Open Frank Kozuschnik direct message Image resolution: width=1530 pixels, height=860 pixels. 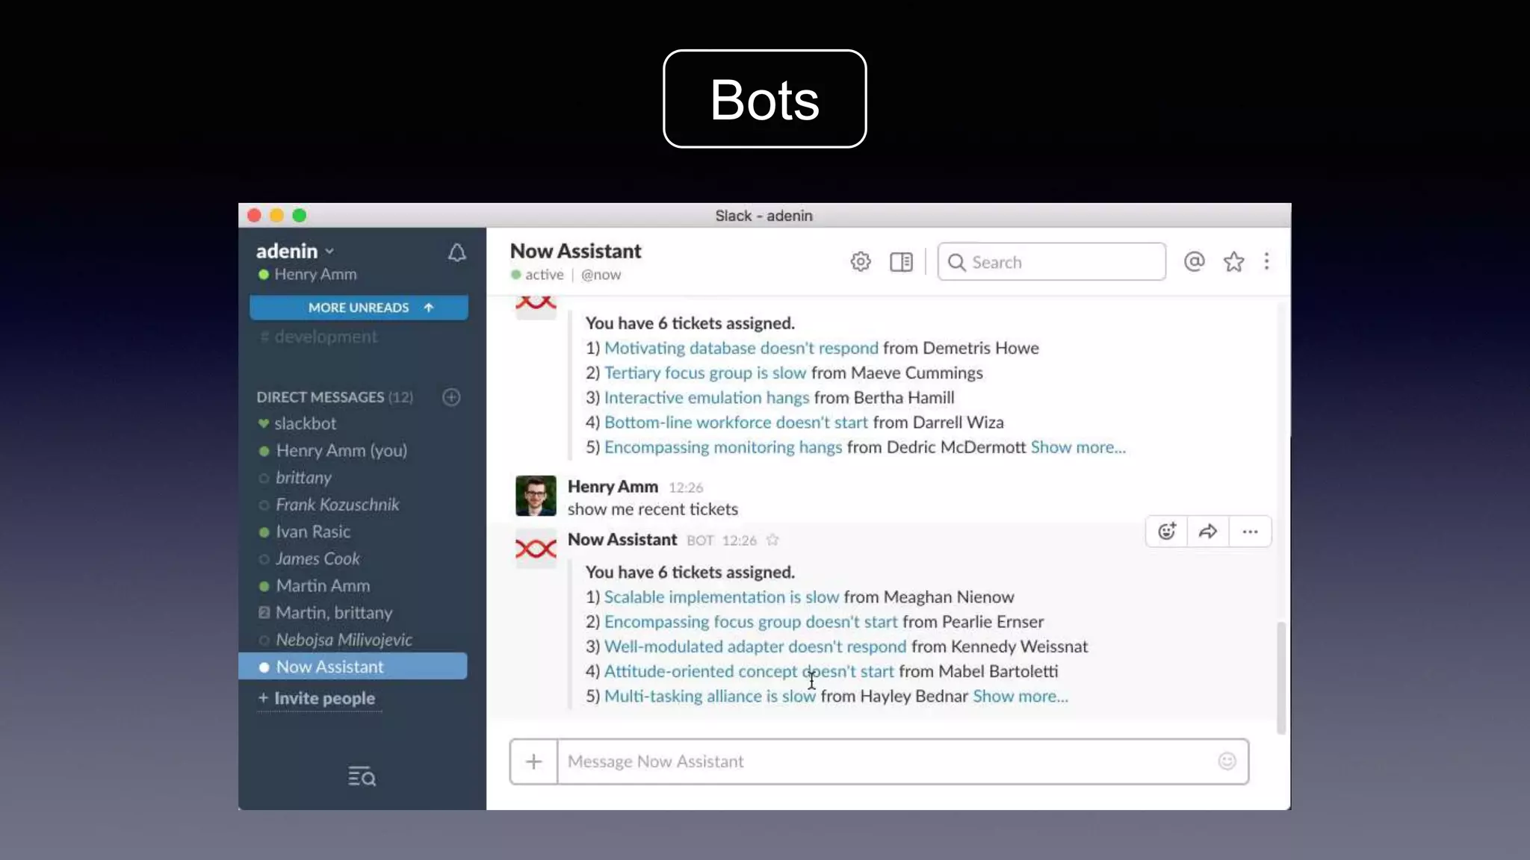click(337, 505)
